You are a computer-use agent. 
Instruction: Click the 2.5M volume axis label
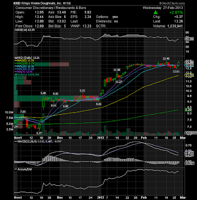[10, 129]
